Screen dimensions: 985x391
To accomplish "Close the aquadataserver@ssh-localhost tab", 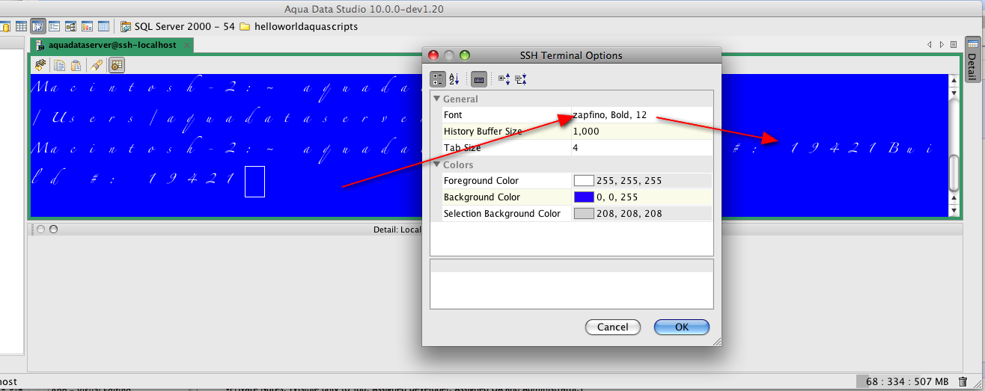I will (x=187, y=45).
